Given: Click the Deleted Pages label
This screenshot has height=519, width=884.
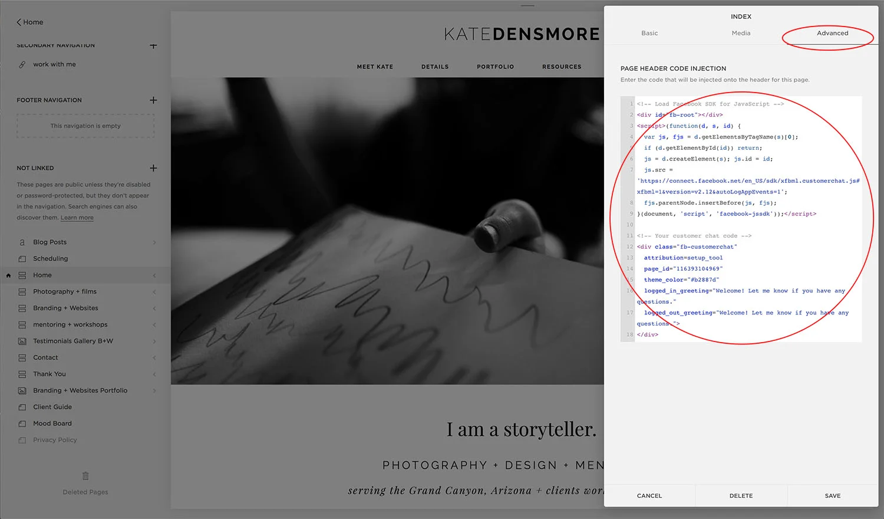Looking at the screenshot, I should (85, 492).
